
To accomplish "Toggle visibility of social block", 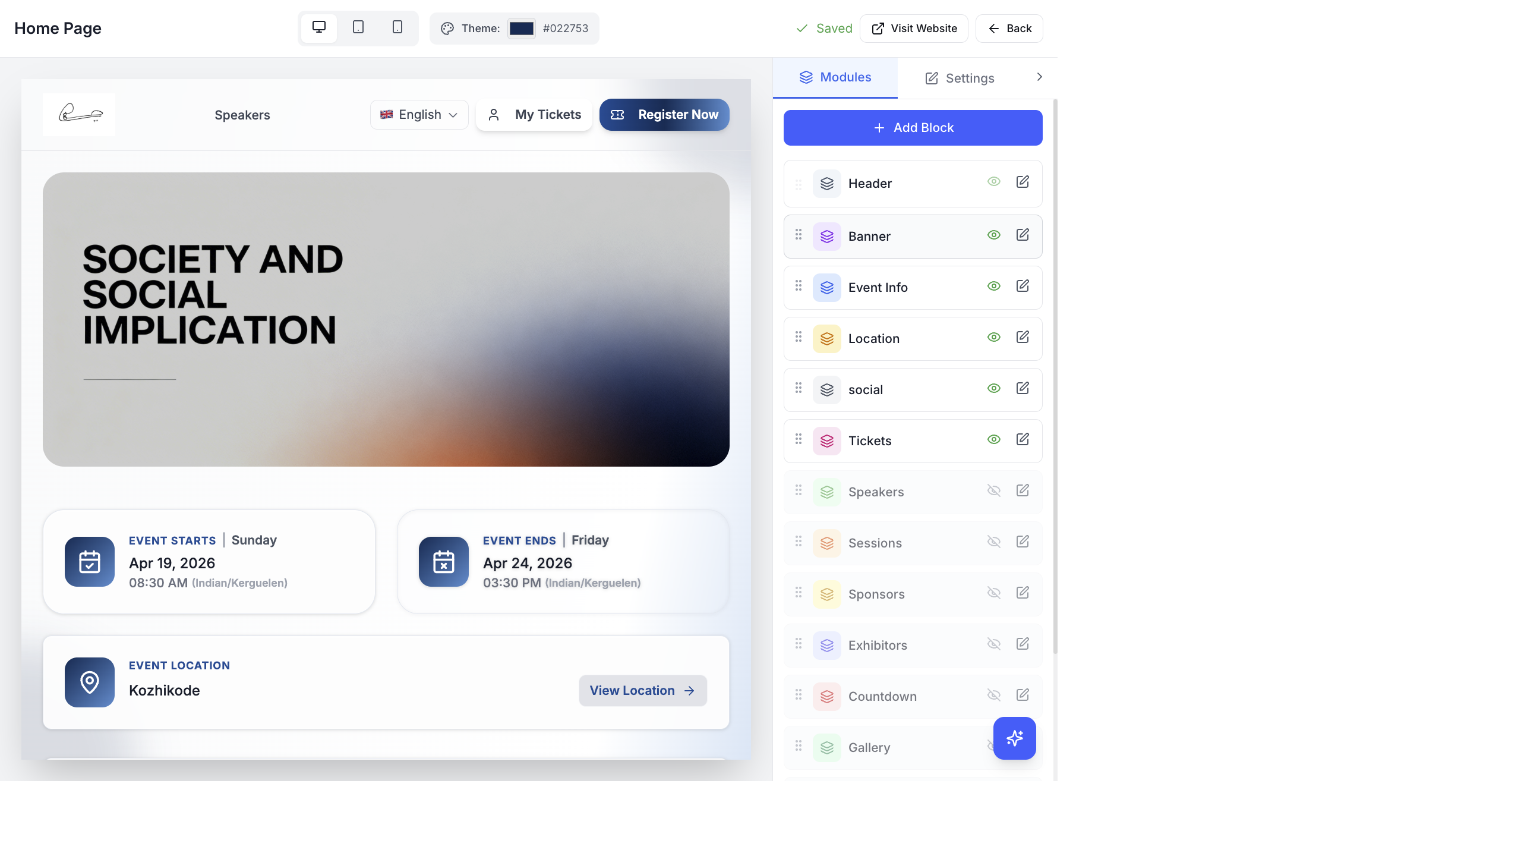I will (993, 388).
